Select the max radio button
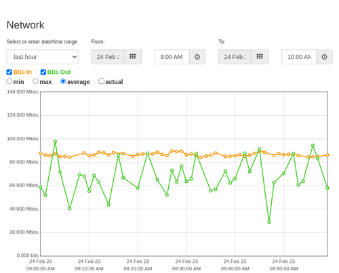Image resolution: width=339 pixels, height=273 pixels. pyautogui.click(x=35, y=81)
